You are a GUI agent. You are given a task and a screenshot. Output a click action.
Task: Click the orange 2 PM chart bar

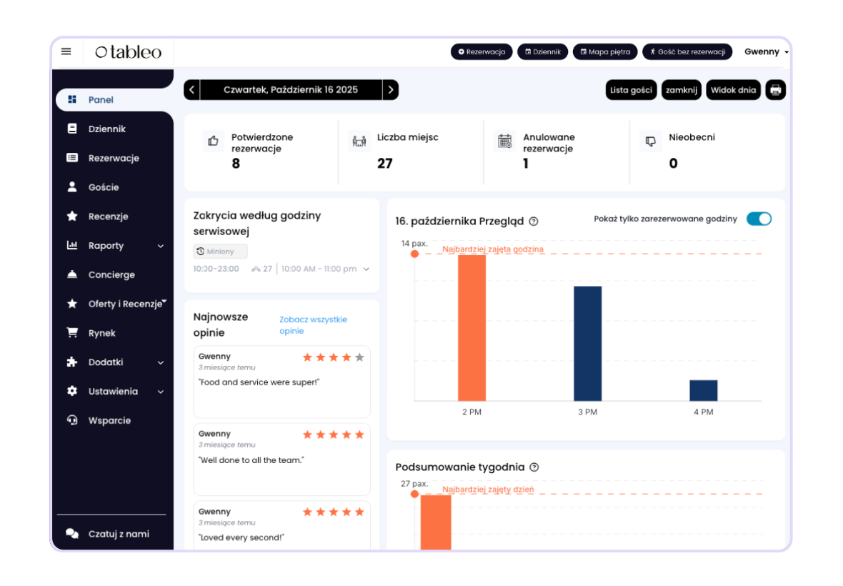(472, 327)
